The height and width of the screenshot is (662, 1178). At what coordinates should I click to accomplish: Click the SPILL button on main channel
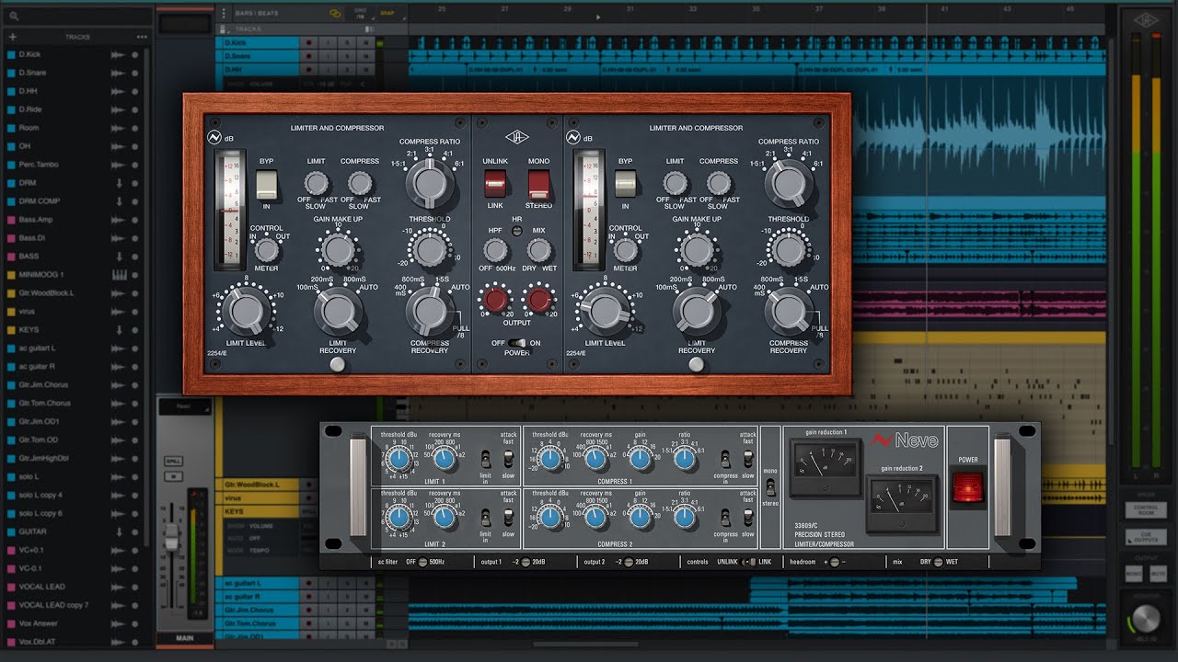pyautogui.click(x=172, y=461)
